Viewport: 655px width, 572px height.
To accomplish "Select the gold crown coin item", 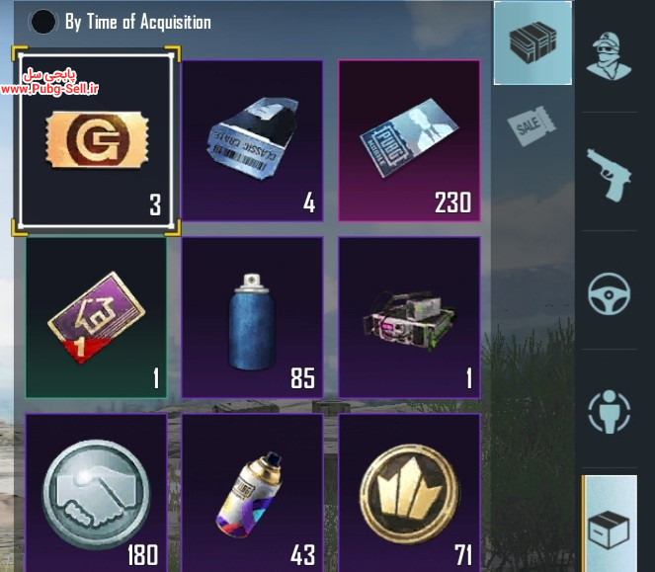I will pyautogui.click(x=409, y=493).
